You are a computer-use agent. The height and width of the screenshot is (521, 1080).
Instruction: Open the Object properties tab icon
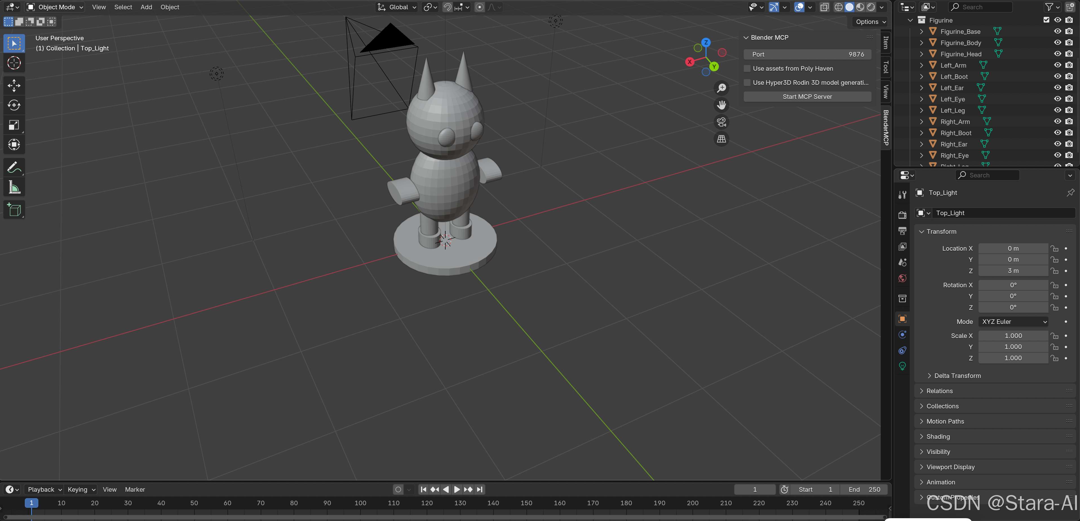pos(903,319)
